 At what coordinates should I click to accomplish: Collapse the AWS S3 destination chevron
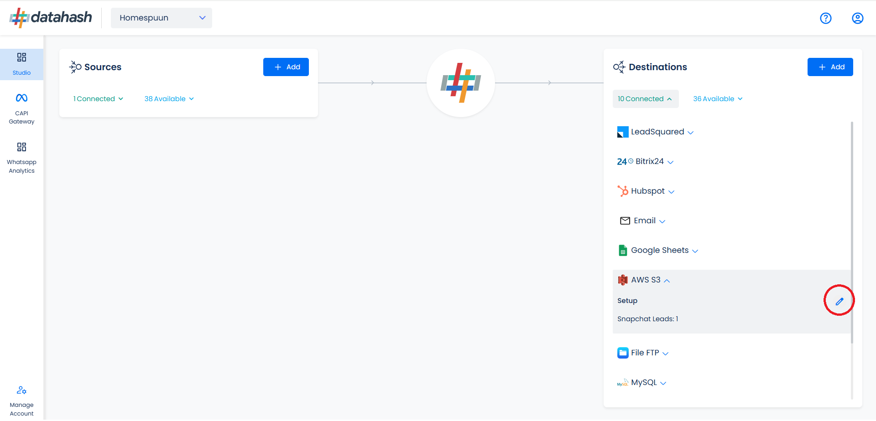(x=667, y=281)
